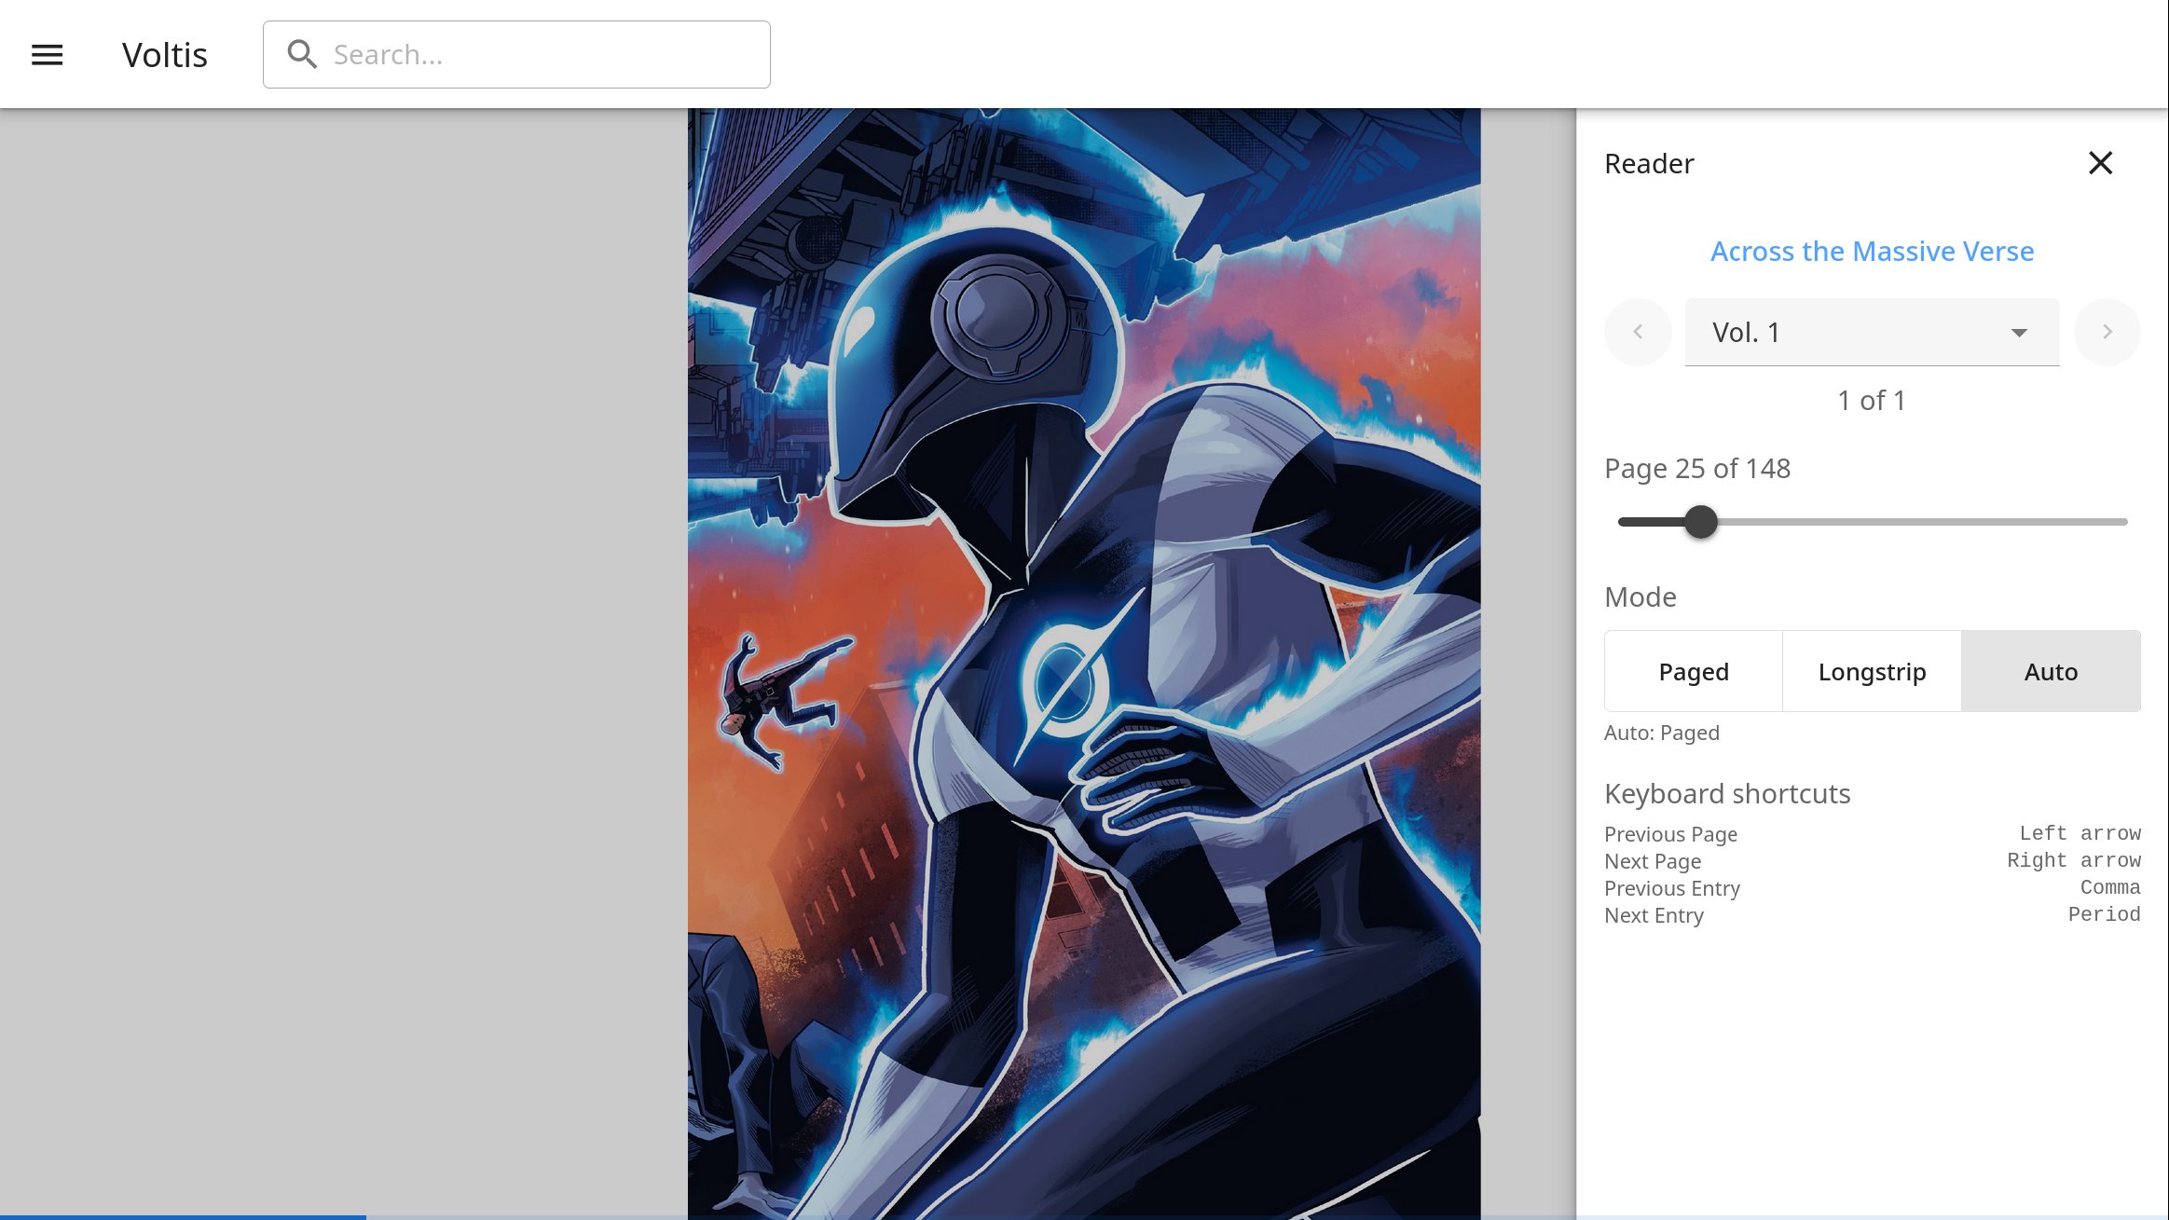The image size is (2169, 1220).
Task: Click the page slider thumb
Action: point(1701,522)
